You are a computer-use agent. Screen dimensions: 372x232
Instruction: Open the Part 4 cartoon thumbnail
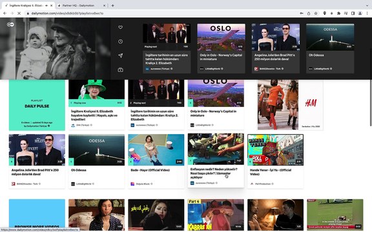point(216,215)
